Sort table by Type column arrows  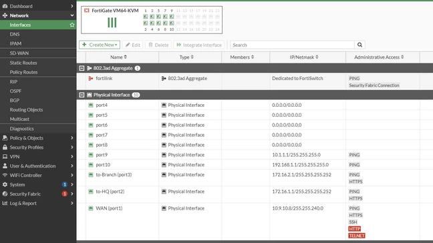click(x=192, y=57)
